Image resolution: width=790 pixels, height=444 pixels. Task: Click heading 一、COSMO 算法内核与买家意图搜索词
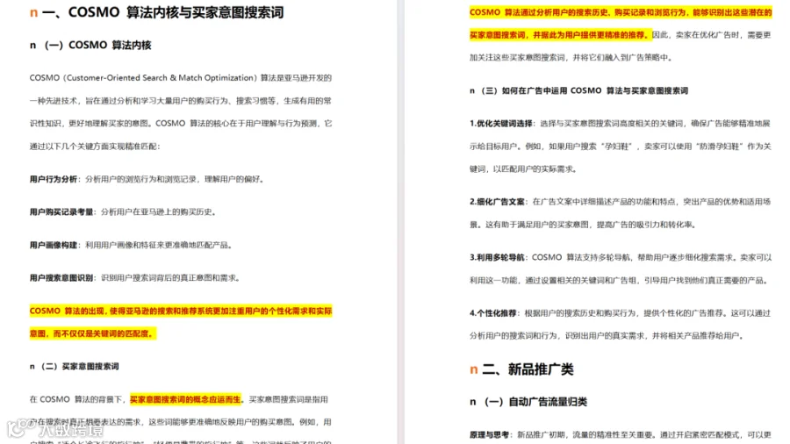[x=162, y=12]
